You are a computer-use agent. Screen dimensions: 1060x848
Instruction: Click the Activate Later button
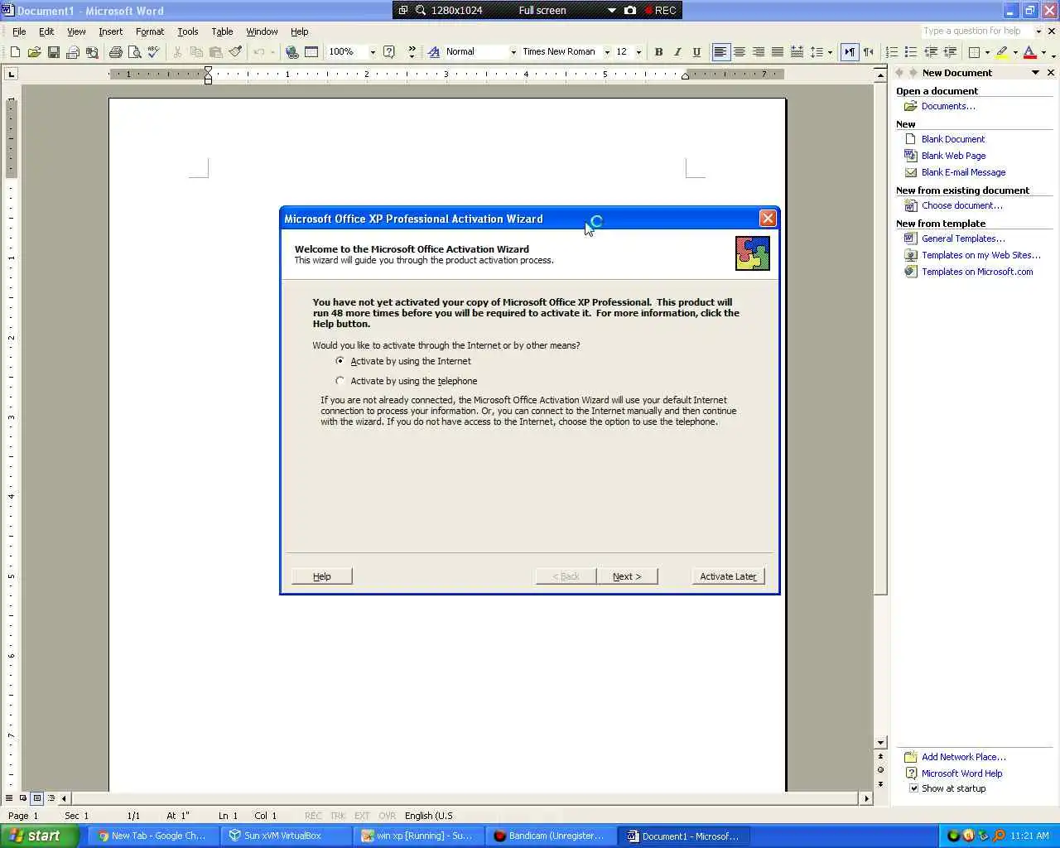tap(728, 576)
